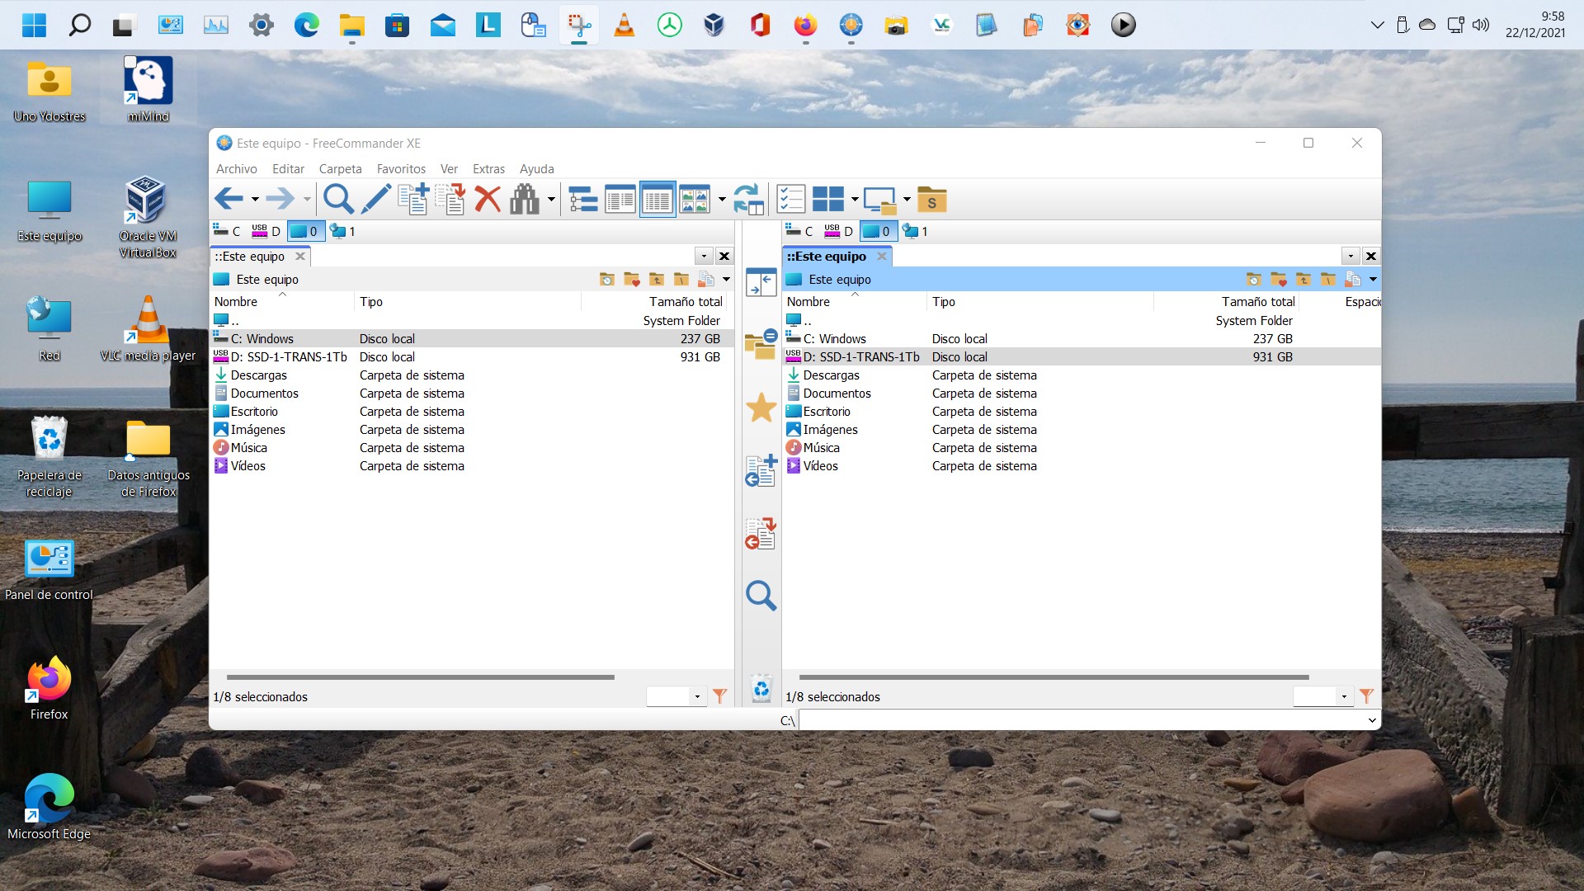Click the red X delete icon
The width and height of the screenshot is (1584, 891).
488,199
